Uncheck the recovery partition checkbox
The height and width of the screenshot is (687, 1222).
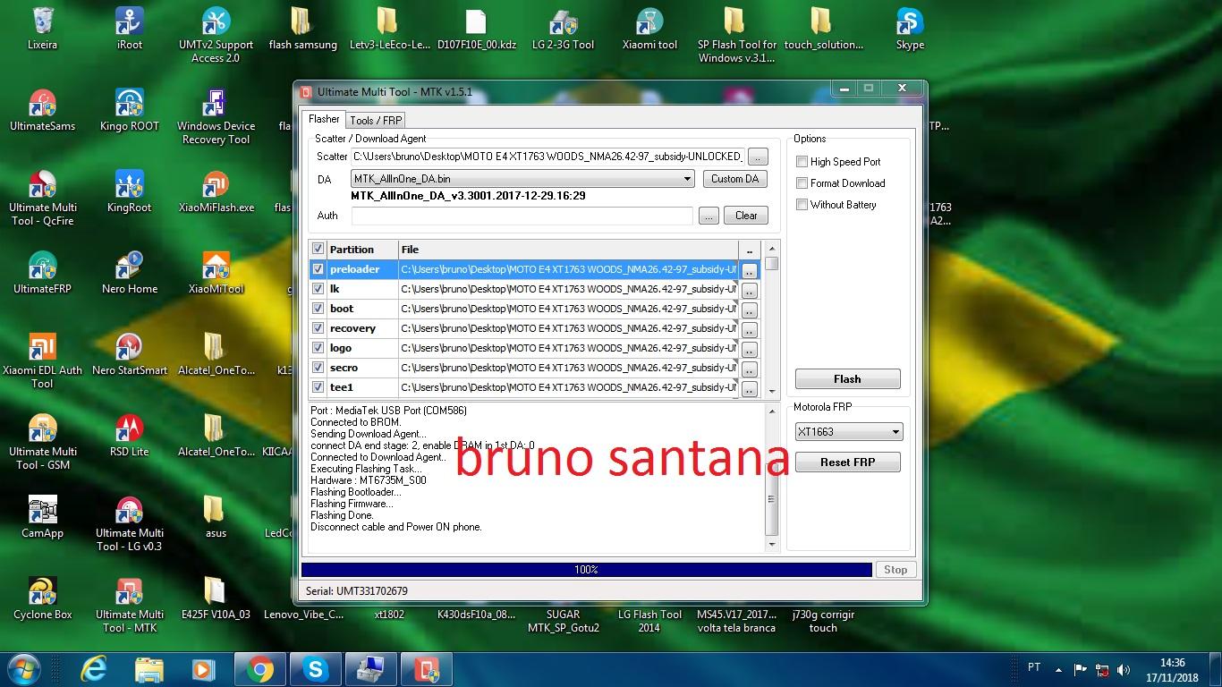pos(318,328)
